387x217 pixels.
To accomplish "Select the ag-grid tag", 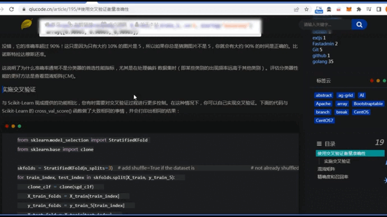I will point(345,95).
